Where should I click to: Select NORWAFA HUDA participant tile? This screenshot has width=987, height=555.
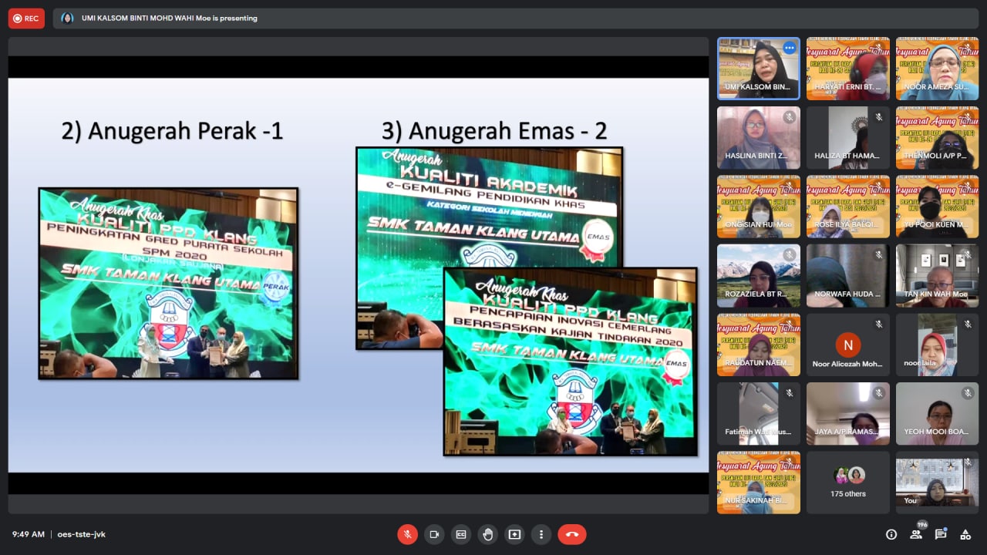coord(848,276)
